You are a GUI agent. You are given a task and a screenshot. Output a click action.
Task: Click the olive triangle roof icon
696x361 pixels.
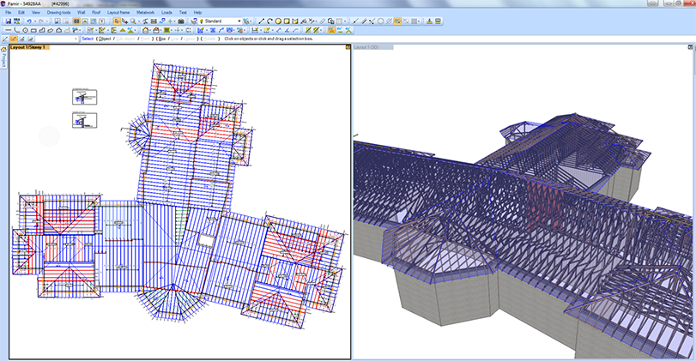(x=123, y=30)
